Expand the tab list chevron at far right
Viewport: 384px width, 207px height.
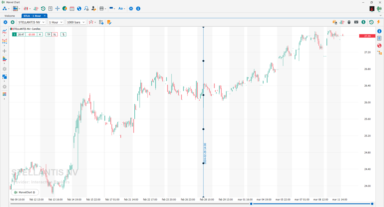pyautogui.click(x=380, y=16)
